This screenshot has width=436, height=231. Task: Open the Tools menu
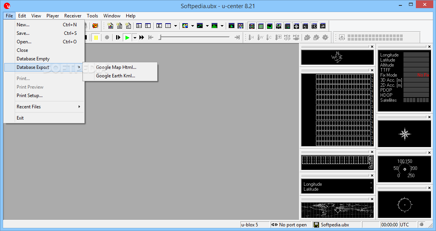[x=92, y=16]
